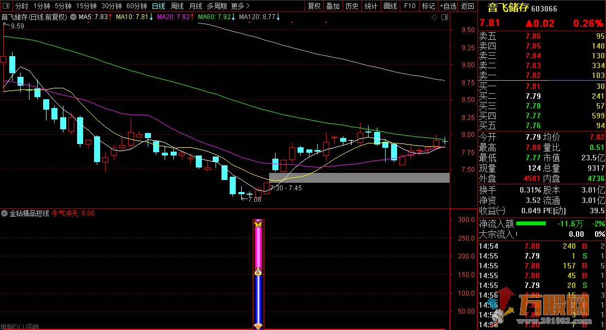Click the gray 7.30 - 7.45 price zone
This screenshot has height=330, width=606.
coord(359,178)
